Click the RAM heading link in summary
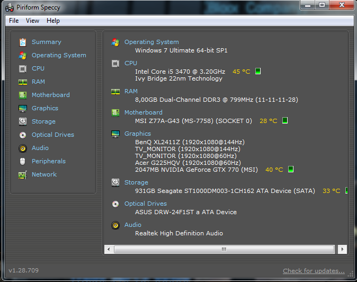 click(x=131, y=91)
